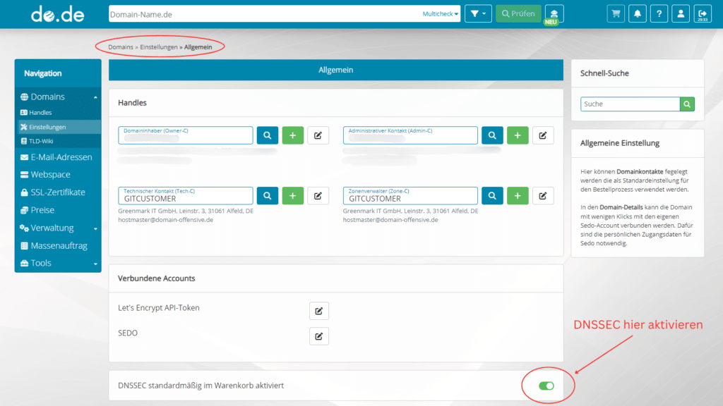Add new Administrativer Kontakt (Admin-C) handle
The width and height of the screenshot is (723, 406).
tap(518, 135)
